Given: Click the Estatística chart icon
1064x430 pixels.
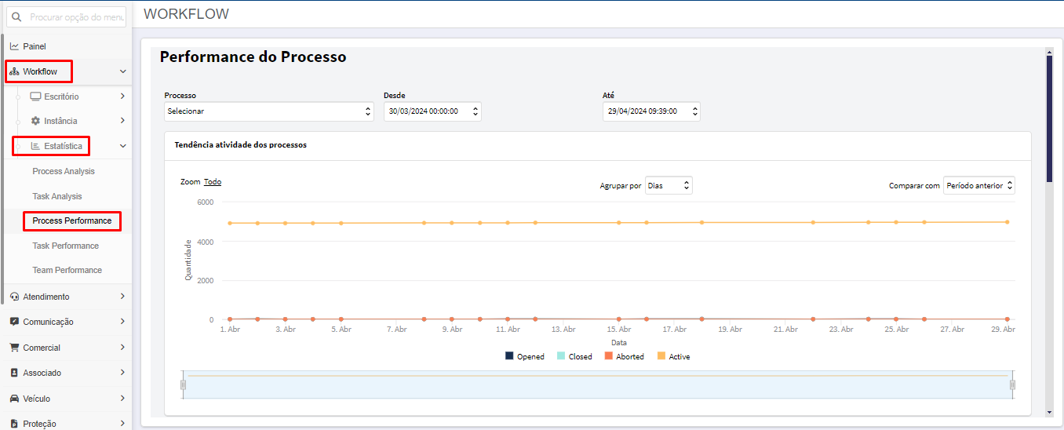Looking at the screenshot, I should 35,146.
